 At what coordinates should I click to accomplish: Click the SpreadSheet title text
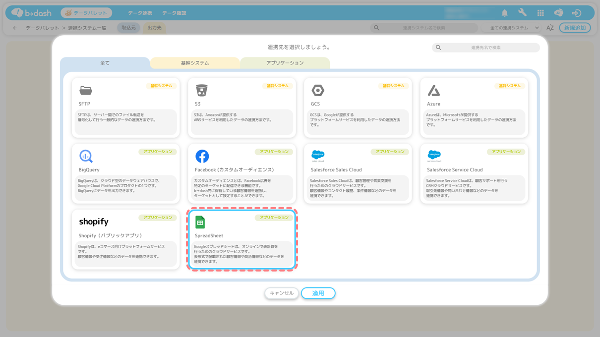click(x=209, y=235)
